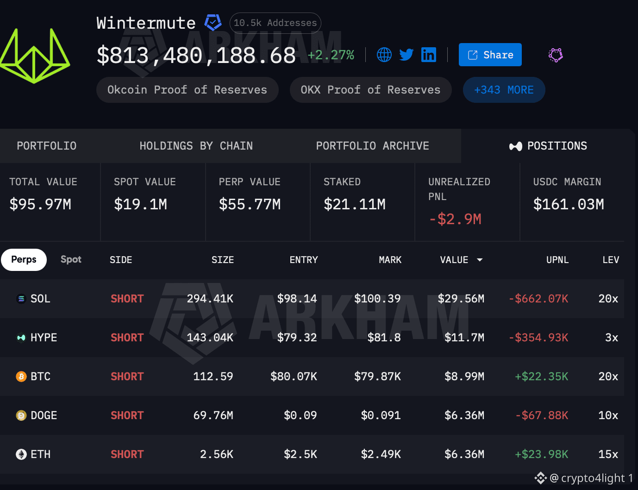Click the SHORT label in the SOL row
The image size is (638, 490).
[127, 299]
